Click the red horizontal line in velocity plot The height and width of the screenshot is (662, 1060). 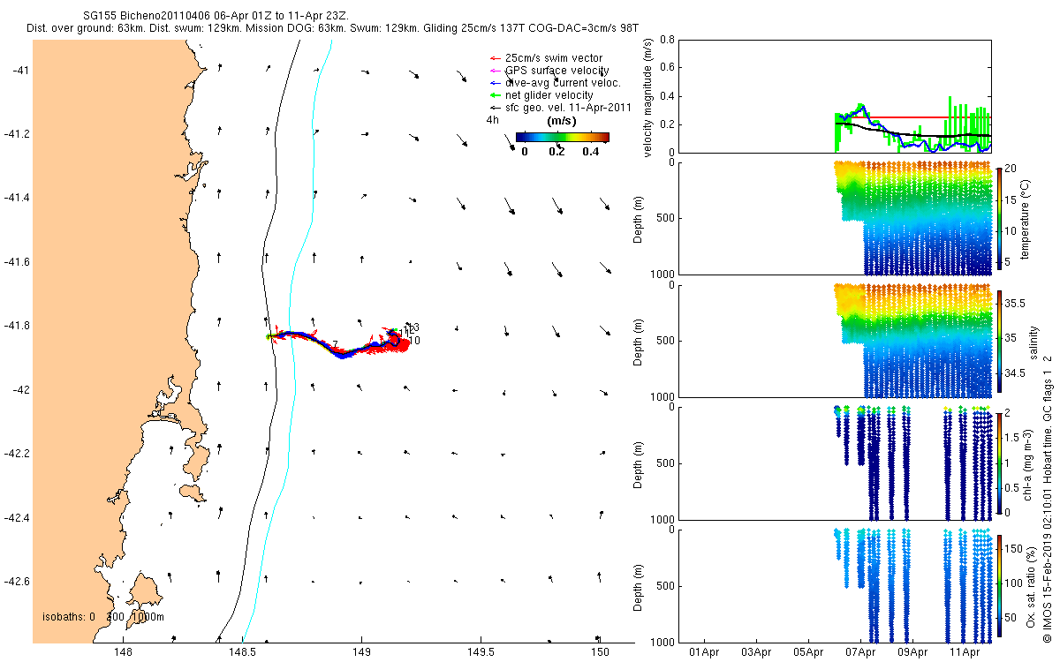[x=913, y=117]
